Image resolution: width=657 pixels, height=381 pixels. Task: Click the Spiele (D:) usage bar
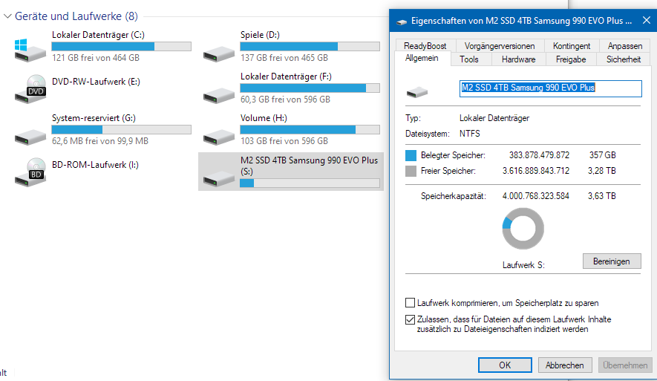(x=310, y=47)
